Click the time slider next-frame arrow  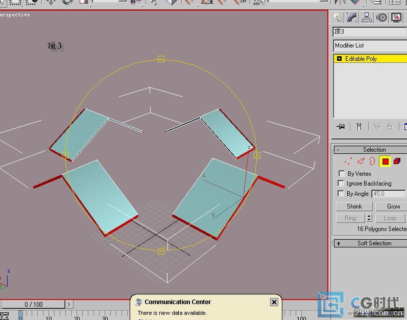tap(69, 304)
